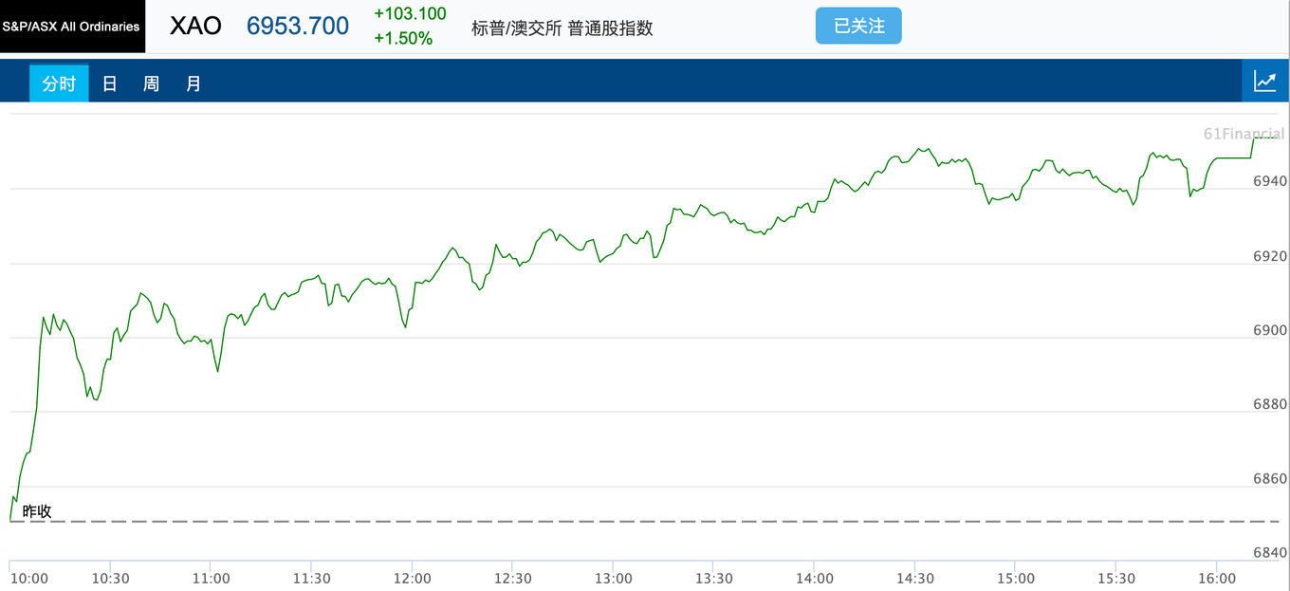Click the 标普/澳交所 普通股指数 description
This screenshot has height=591, width=1290.
coord(562,28)
